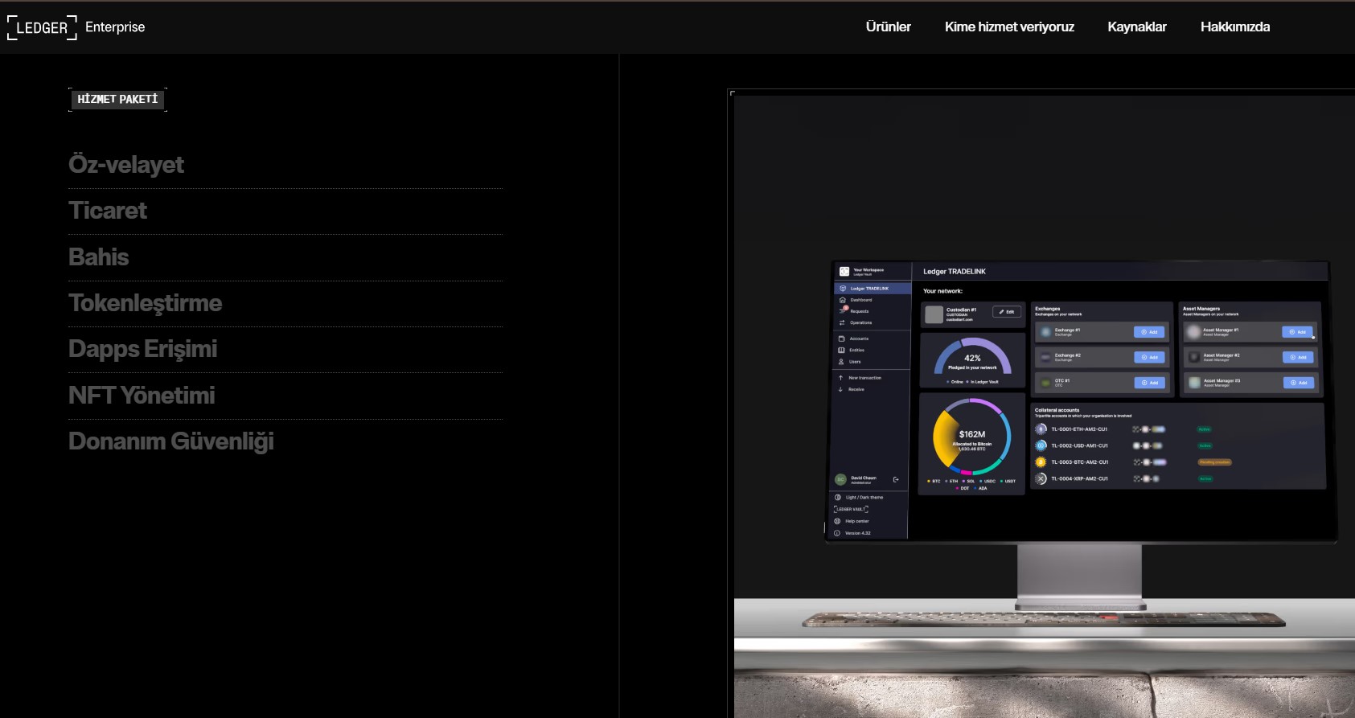Image resolution: width=1355 pixels, height=718 pixels.
Task: Click the HİZMET PAKETİ label
Action: click(117, 99)
